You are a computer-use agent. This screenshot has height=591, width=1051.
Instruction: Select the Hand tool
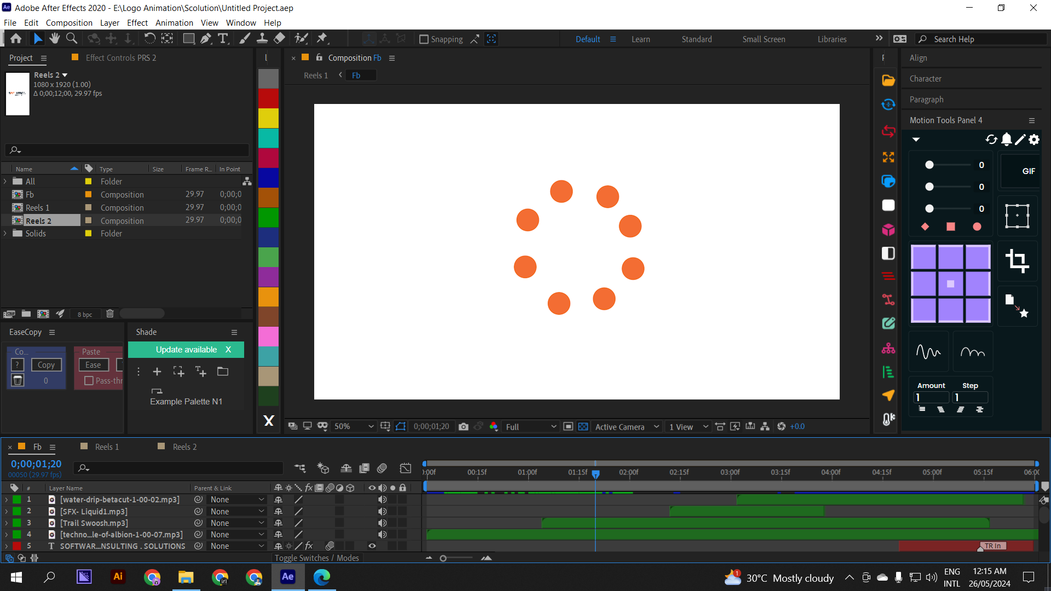tap(54, 38)
